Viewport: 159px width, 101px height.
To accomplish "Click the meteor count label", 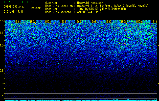I will pyautogui.click(x=36, y=8).
